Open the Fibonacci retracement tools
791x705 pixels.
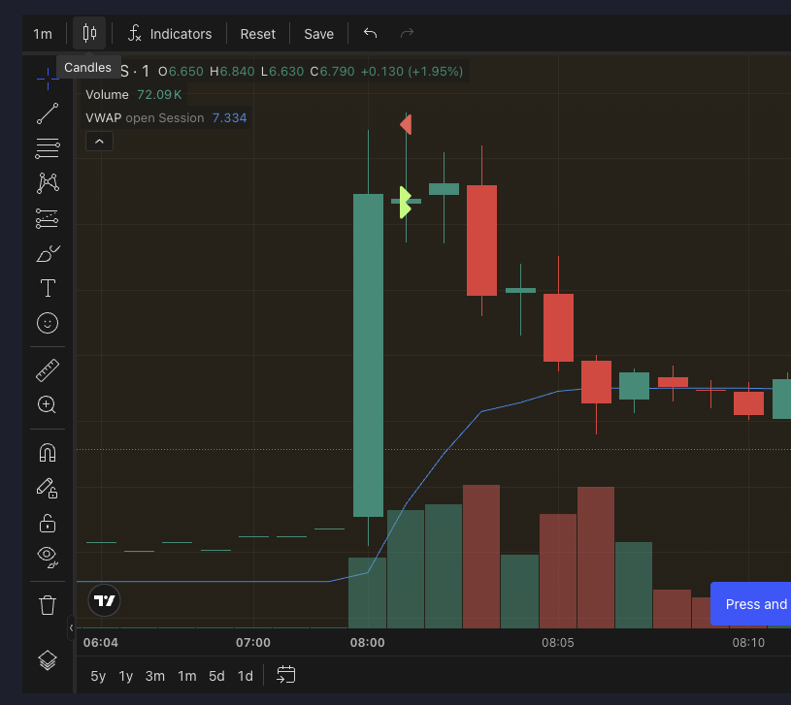[47, 148]
